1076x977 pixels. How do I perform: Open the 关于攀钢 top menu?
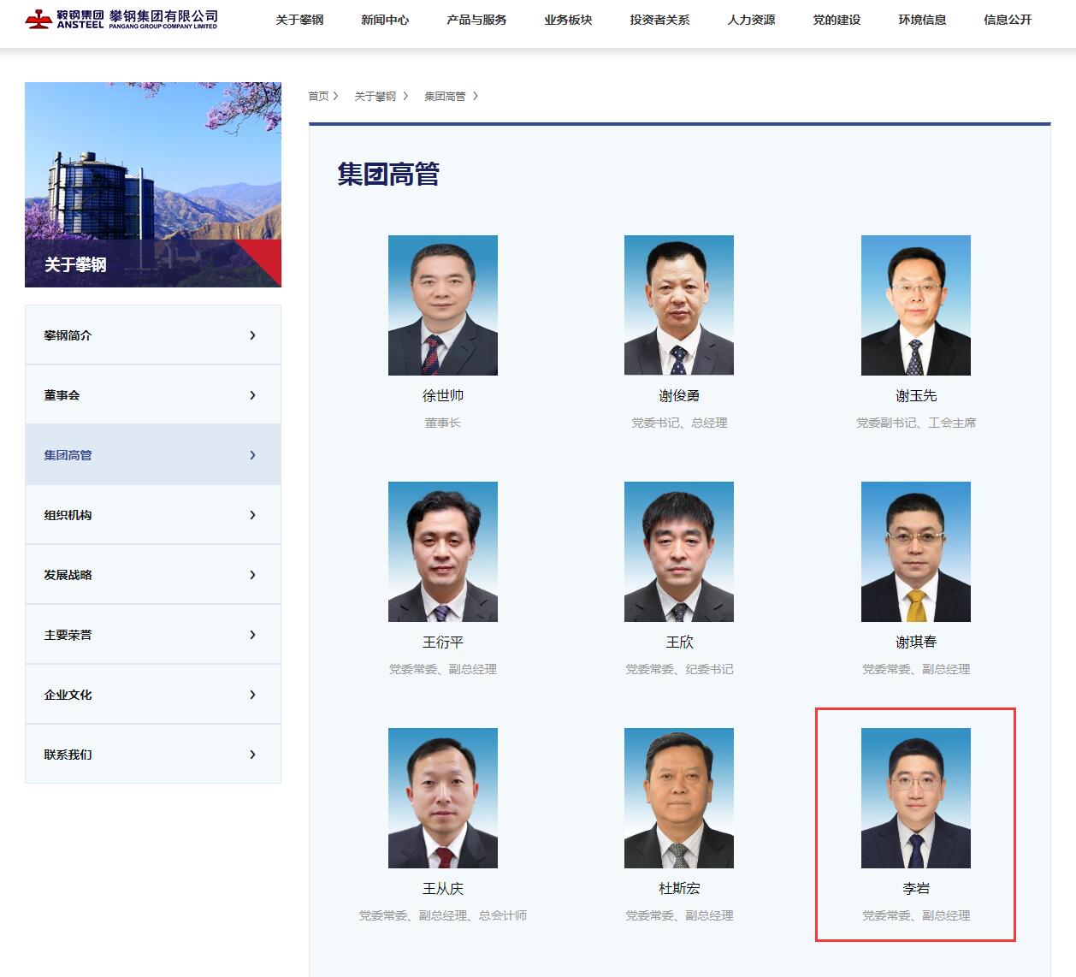tap(299, 20)
